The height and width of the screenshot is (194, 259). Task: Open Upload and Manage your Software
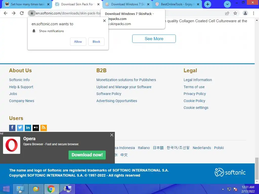click(x=124, y=87)
